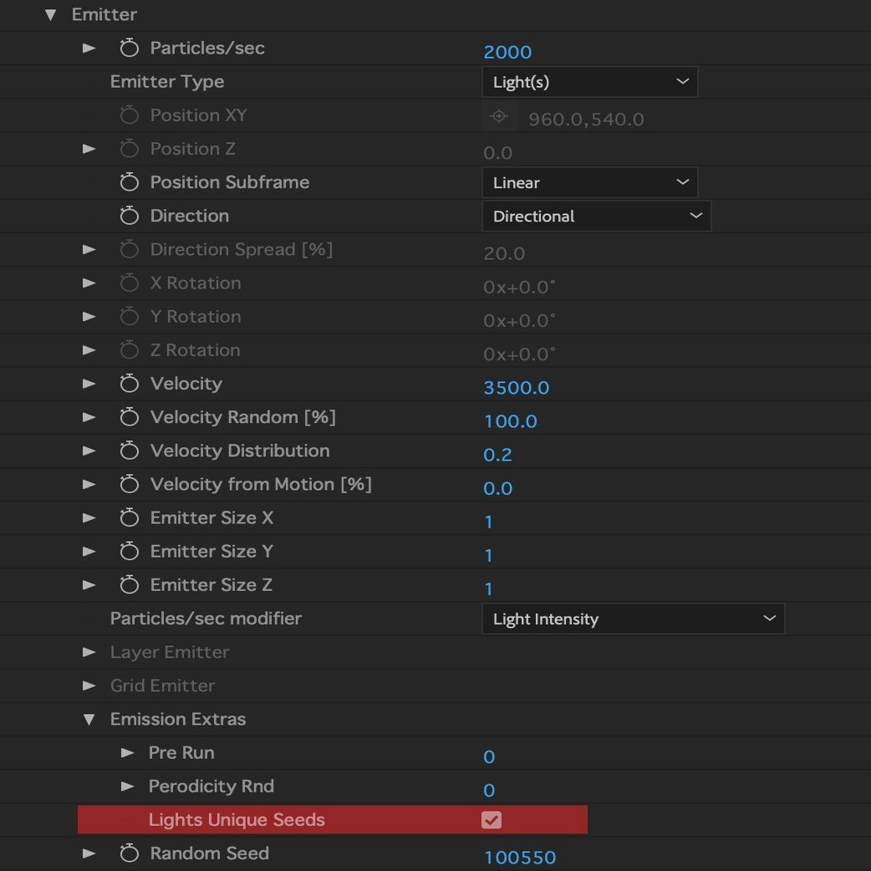Expand the Grid Emitter group

tap(89, 685)
